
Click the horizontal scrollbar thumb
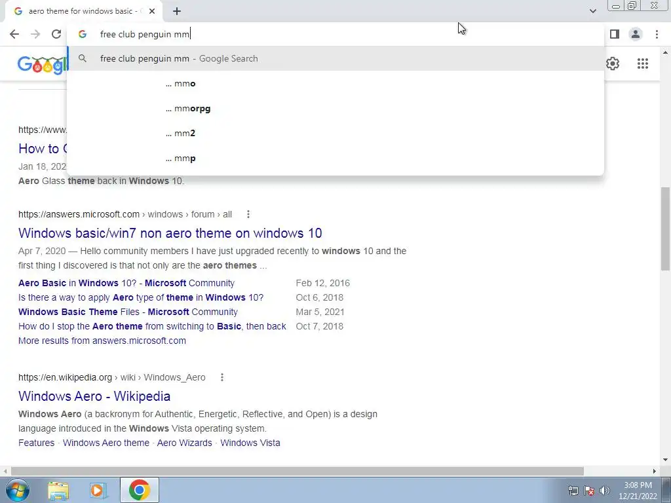tap(297, 471)
